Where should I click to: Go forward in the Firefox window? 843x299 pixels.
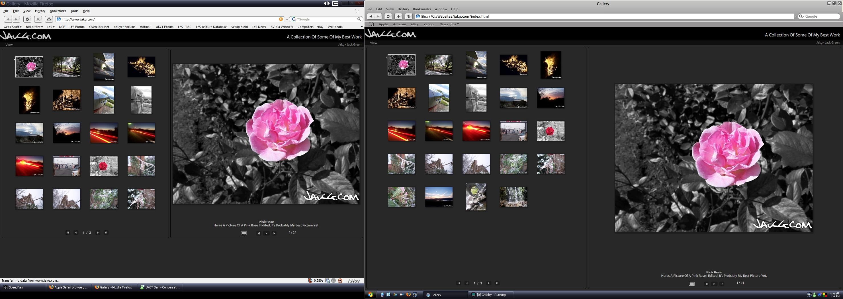coord(16,19)
